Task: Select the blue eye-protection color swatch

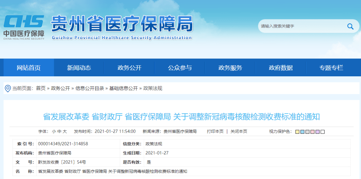Action: [302, 132]
